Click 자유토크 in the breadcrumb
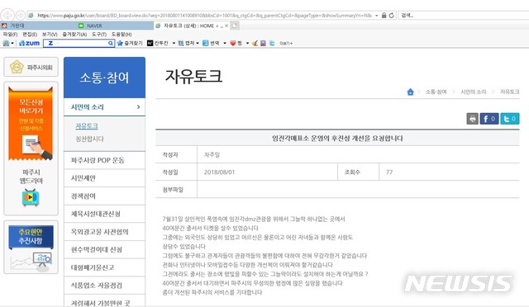Viewport: 529px width, 307px height. 509,92
